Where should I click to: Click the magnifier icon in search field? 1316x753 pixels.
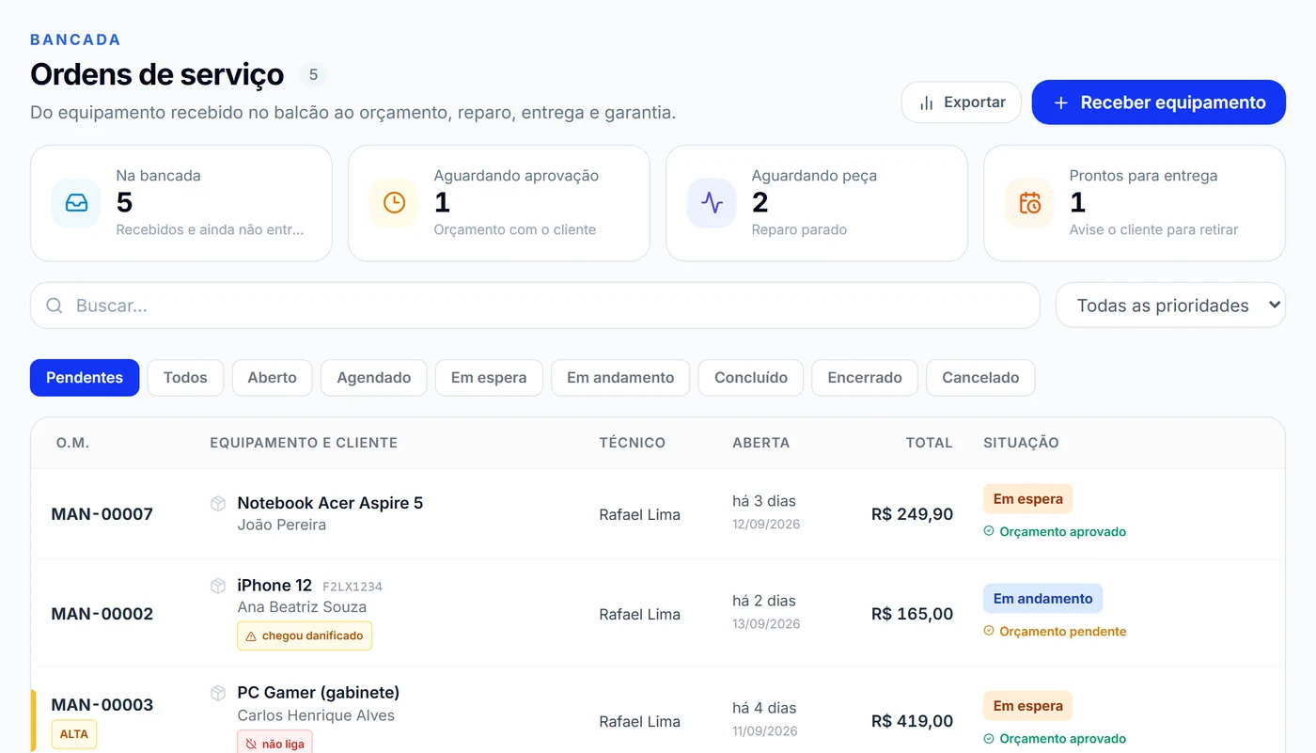click(x=55, y=306)
